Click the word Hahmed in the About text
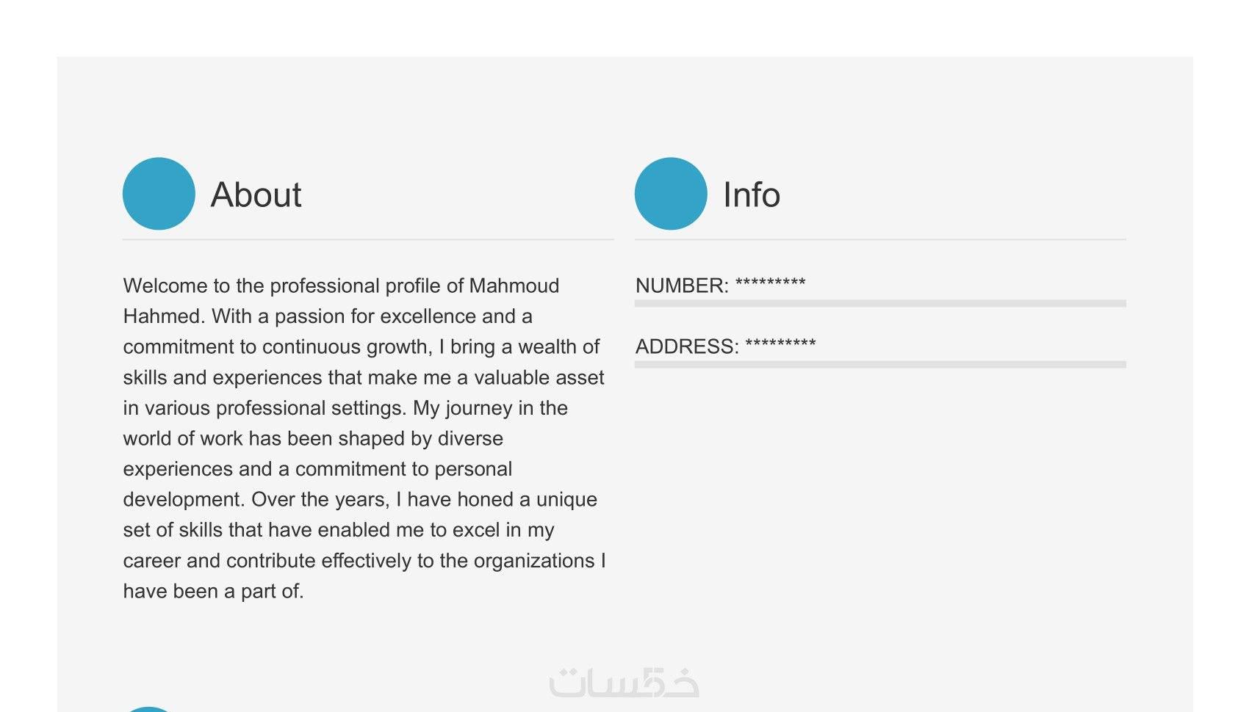 click(x=162, y=316)
